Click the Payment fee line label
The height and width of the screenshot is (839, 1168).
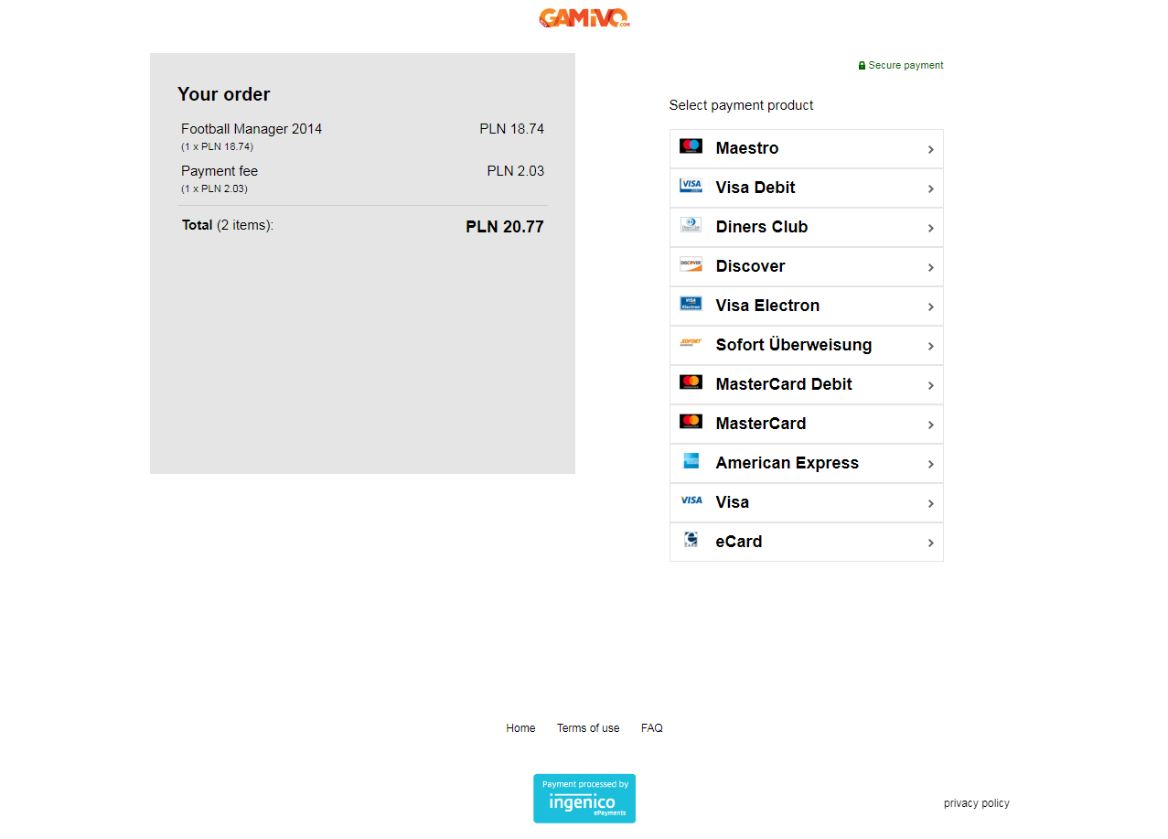[220, 171]
